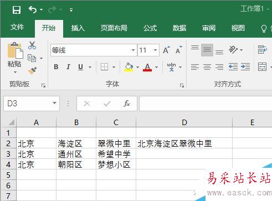This screenshot has width=272, height=201.
Task: Toggle Underline formatting
Action: click(80, 67)
